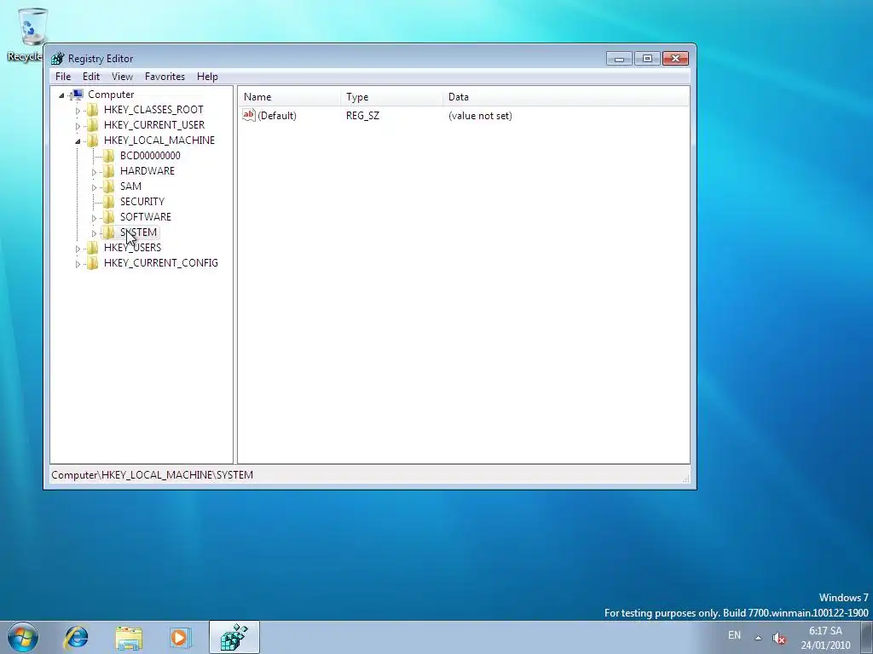Click the Computer icon in the tree
This screenshot has height=654, width=873.
78,95
